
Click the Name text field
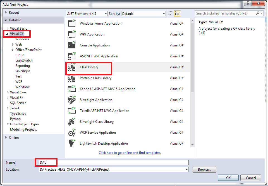pyautogui.click(x=114, y=162)
